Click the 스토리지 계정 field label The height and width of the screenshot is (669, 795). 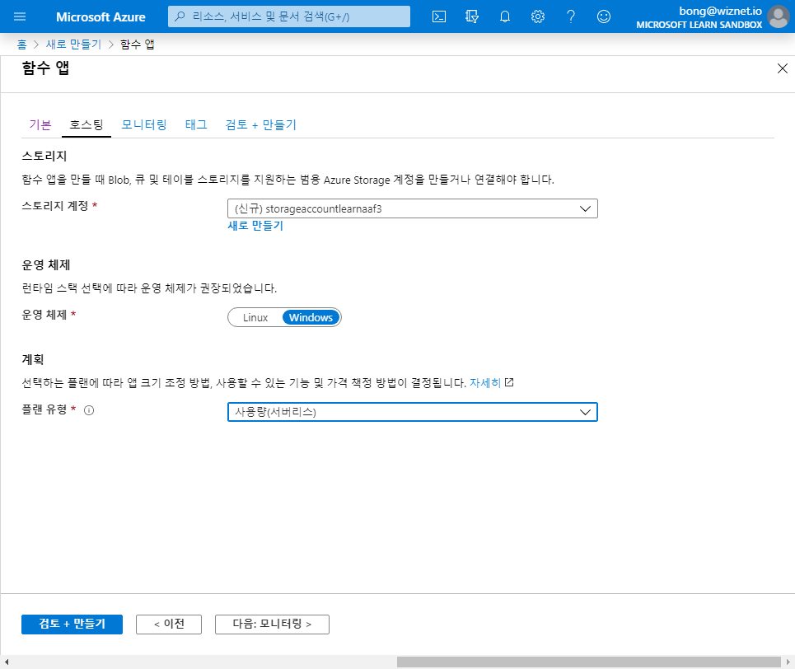click(x=55, y=206)
